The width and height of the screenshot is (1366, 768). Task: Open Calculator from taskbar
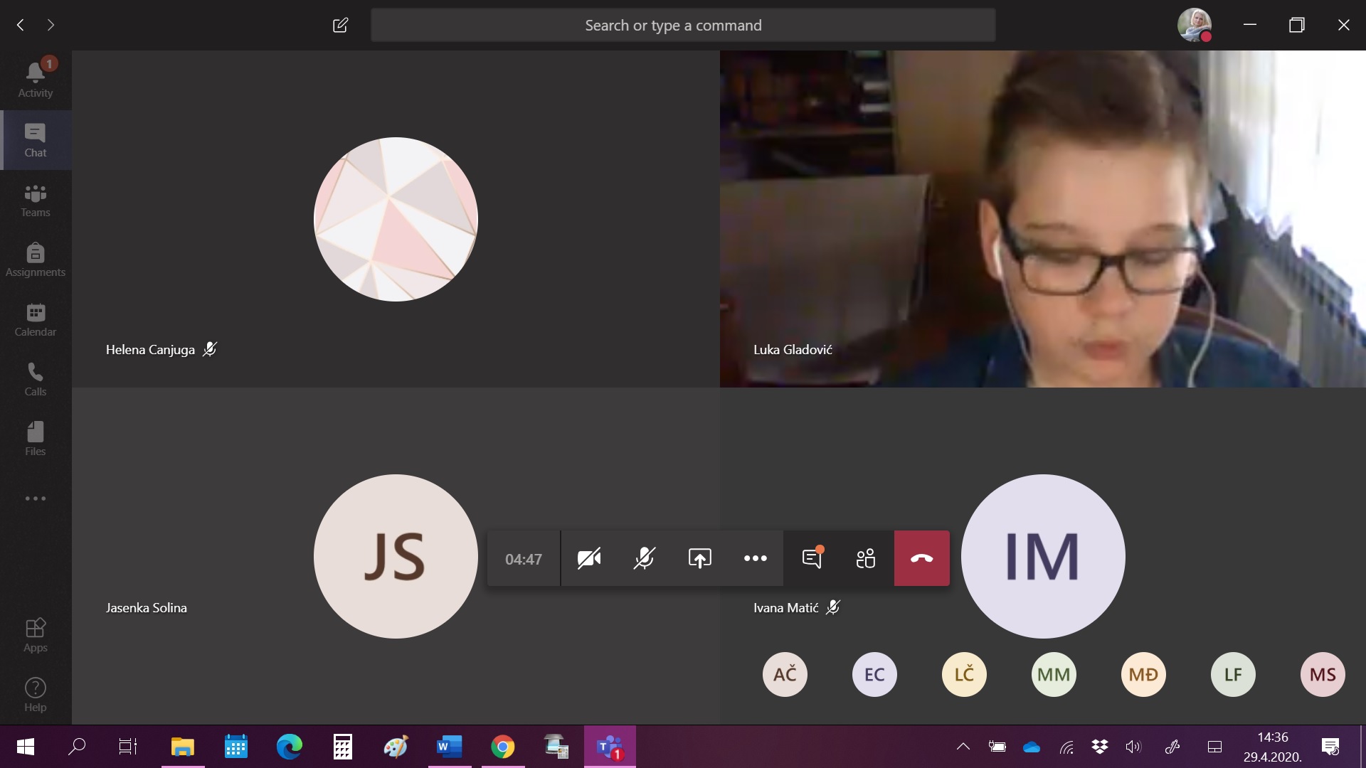343,747
